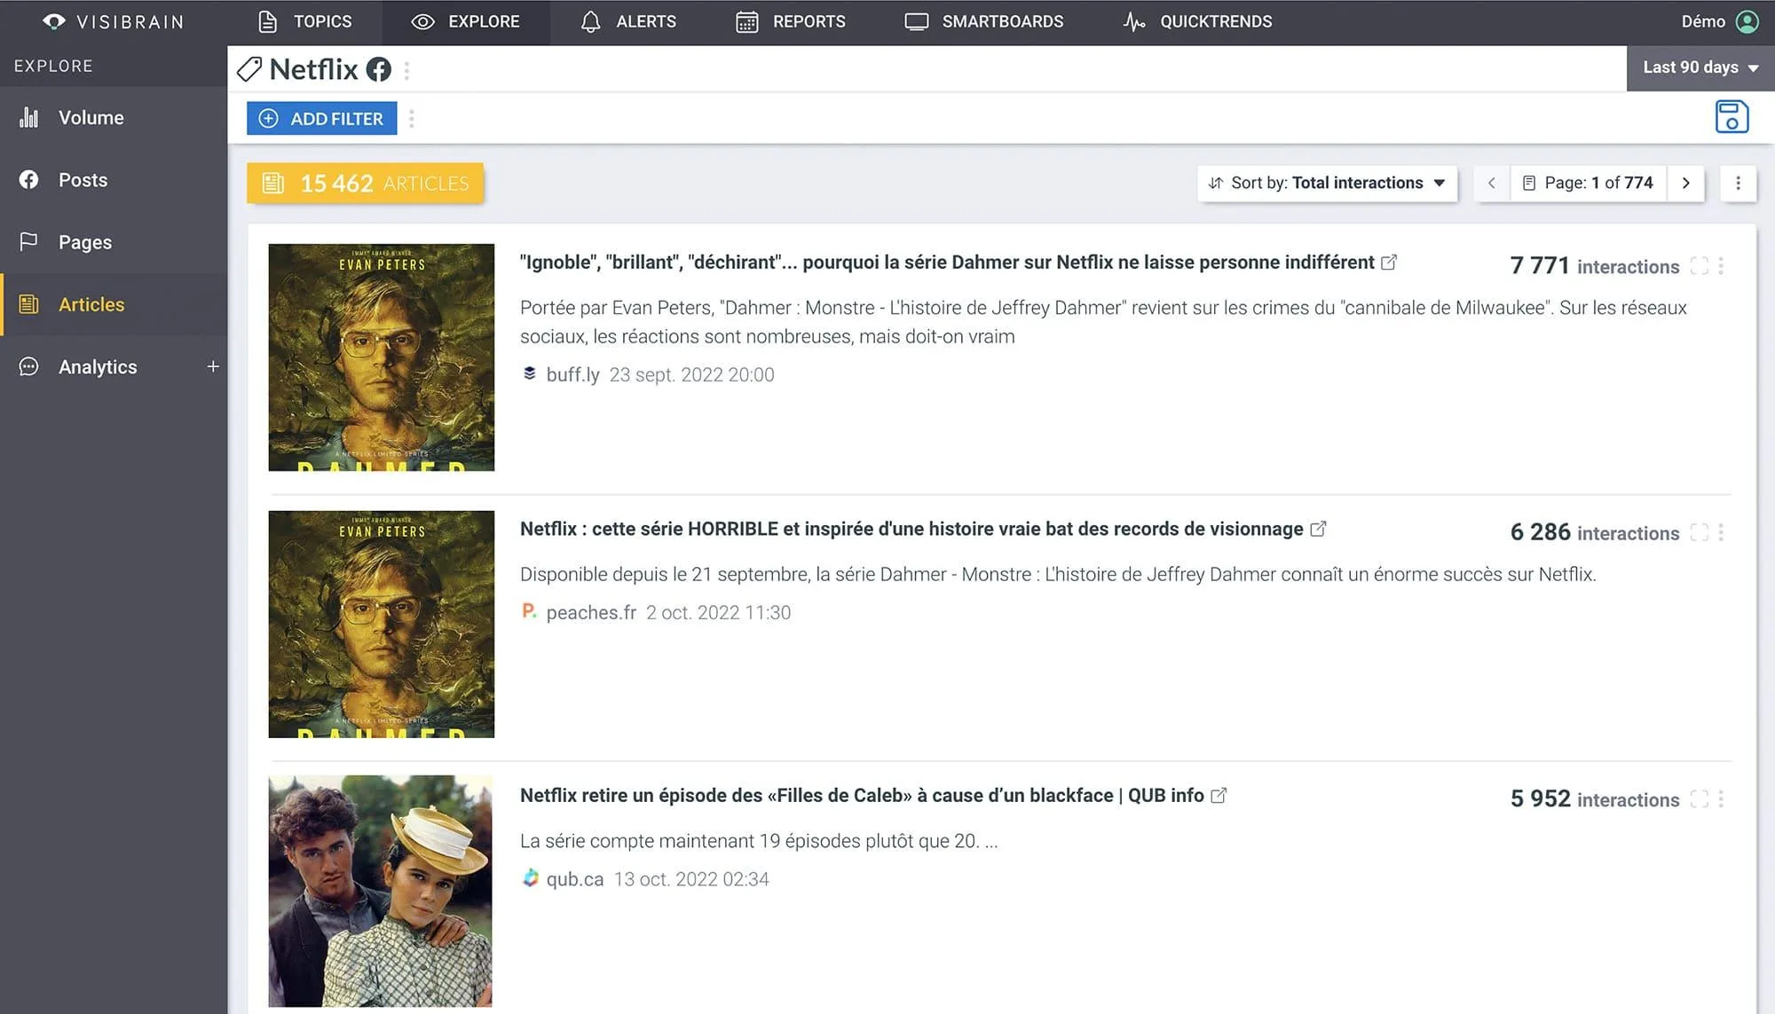Select Posts in the sidebar
Viewport: 1775px width, 1014px height.
(114, 179)
